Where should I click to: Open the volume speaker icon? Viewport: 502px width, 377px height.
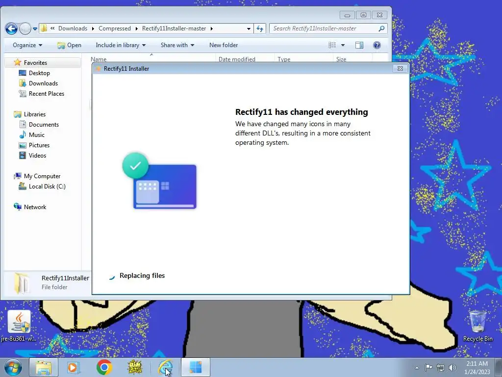pyautogui.click(x=452, y=368)
